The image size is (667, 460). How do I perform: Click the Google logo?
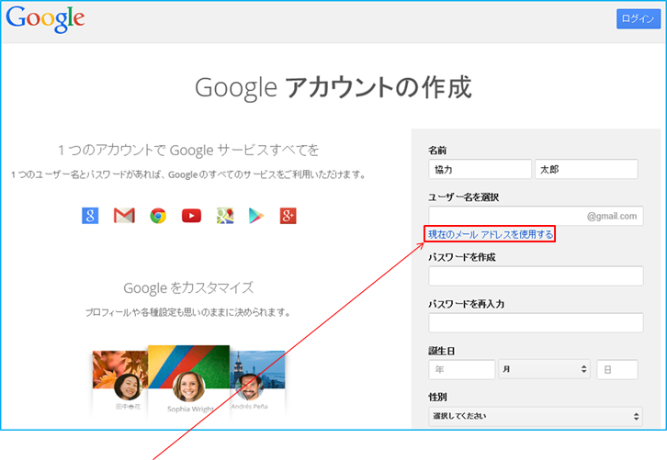point(44,18)
